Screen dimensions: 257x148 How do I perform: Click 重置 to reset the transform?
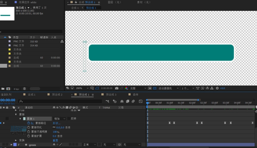pyautogui.click(x=55, y=140)
